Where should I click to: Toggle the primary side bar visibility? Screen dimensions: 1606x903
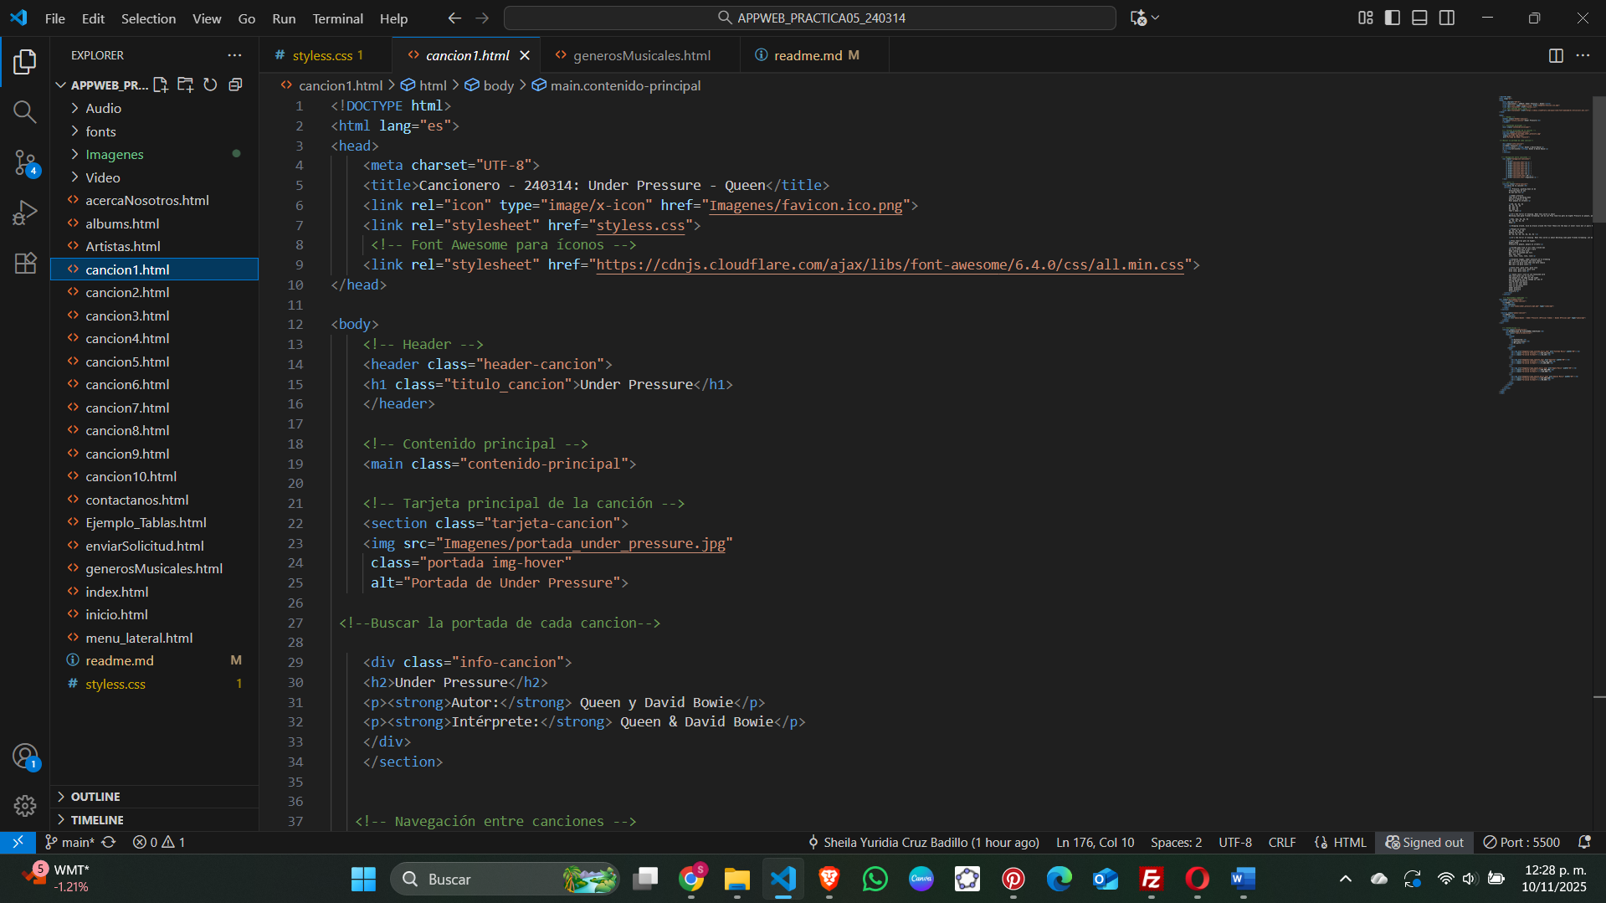(x=1393, y=18)
